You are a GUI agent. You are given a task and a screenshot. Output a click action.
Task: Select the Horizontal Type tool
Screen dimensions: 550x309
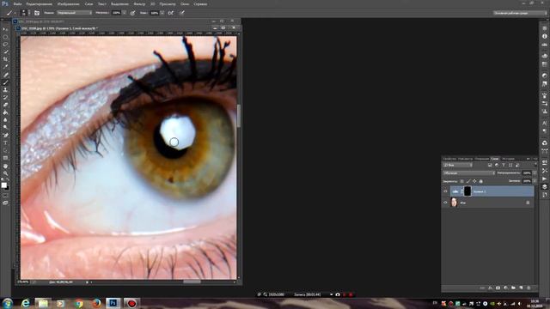pyautogui.click(x=5, y=142)
